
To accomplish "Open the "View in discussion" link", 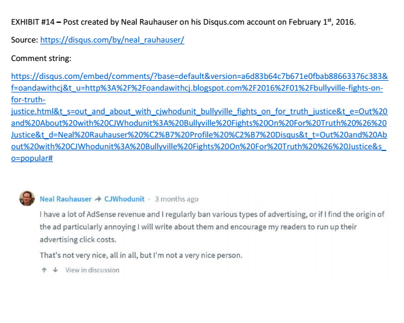I will [93, 270].
